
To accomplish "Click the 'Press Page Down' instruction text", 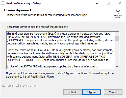I will point(37,27).
